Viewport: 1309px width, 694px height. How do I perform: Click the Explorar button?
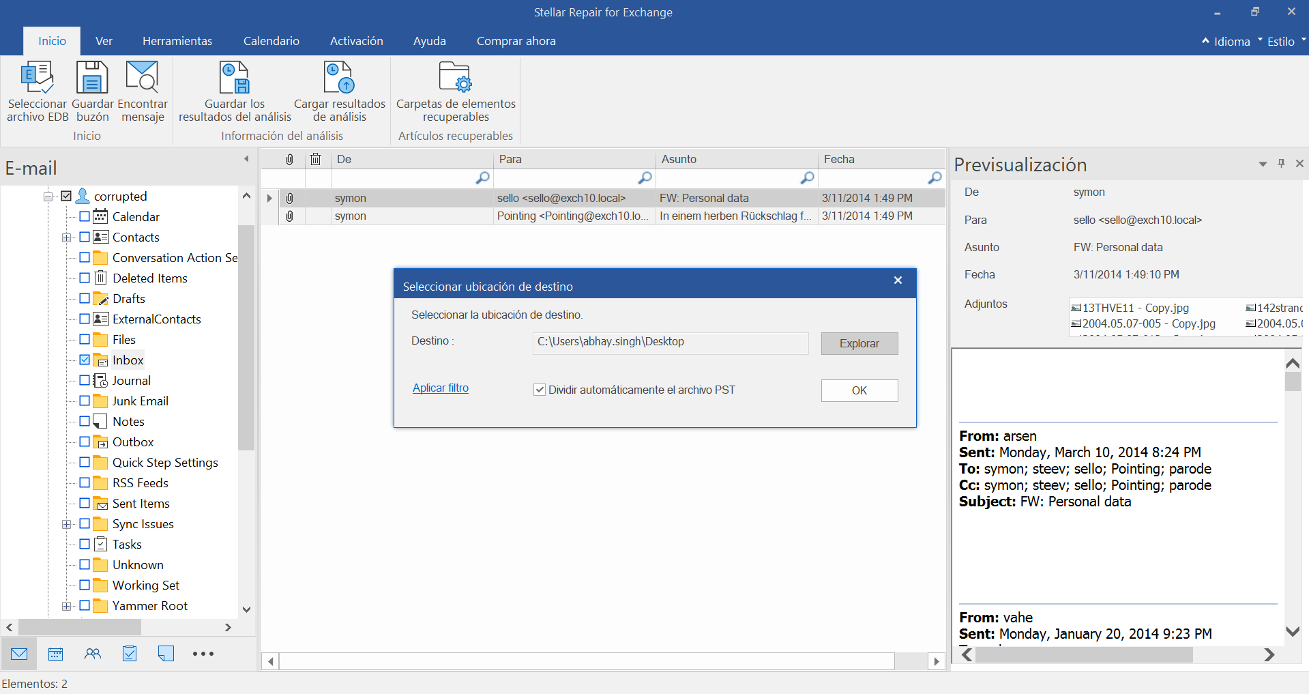click(x=859, y=343)
